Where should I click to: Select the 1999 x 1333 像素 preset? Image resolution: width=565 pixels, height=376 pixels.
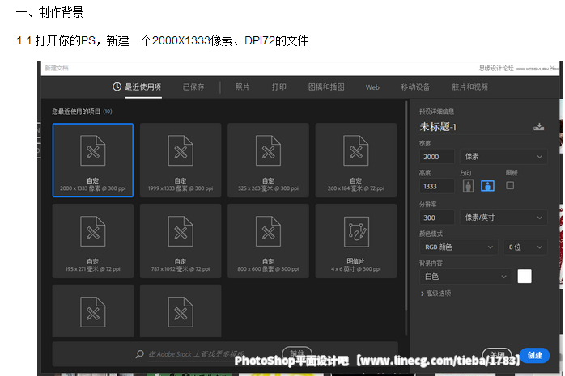coord(181,160)
